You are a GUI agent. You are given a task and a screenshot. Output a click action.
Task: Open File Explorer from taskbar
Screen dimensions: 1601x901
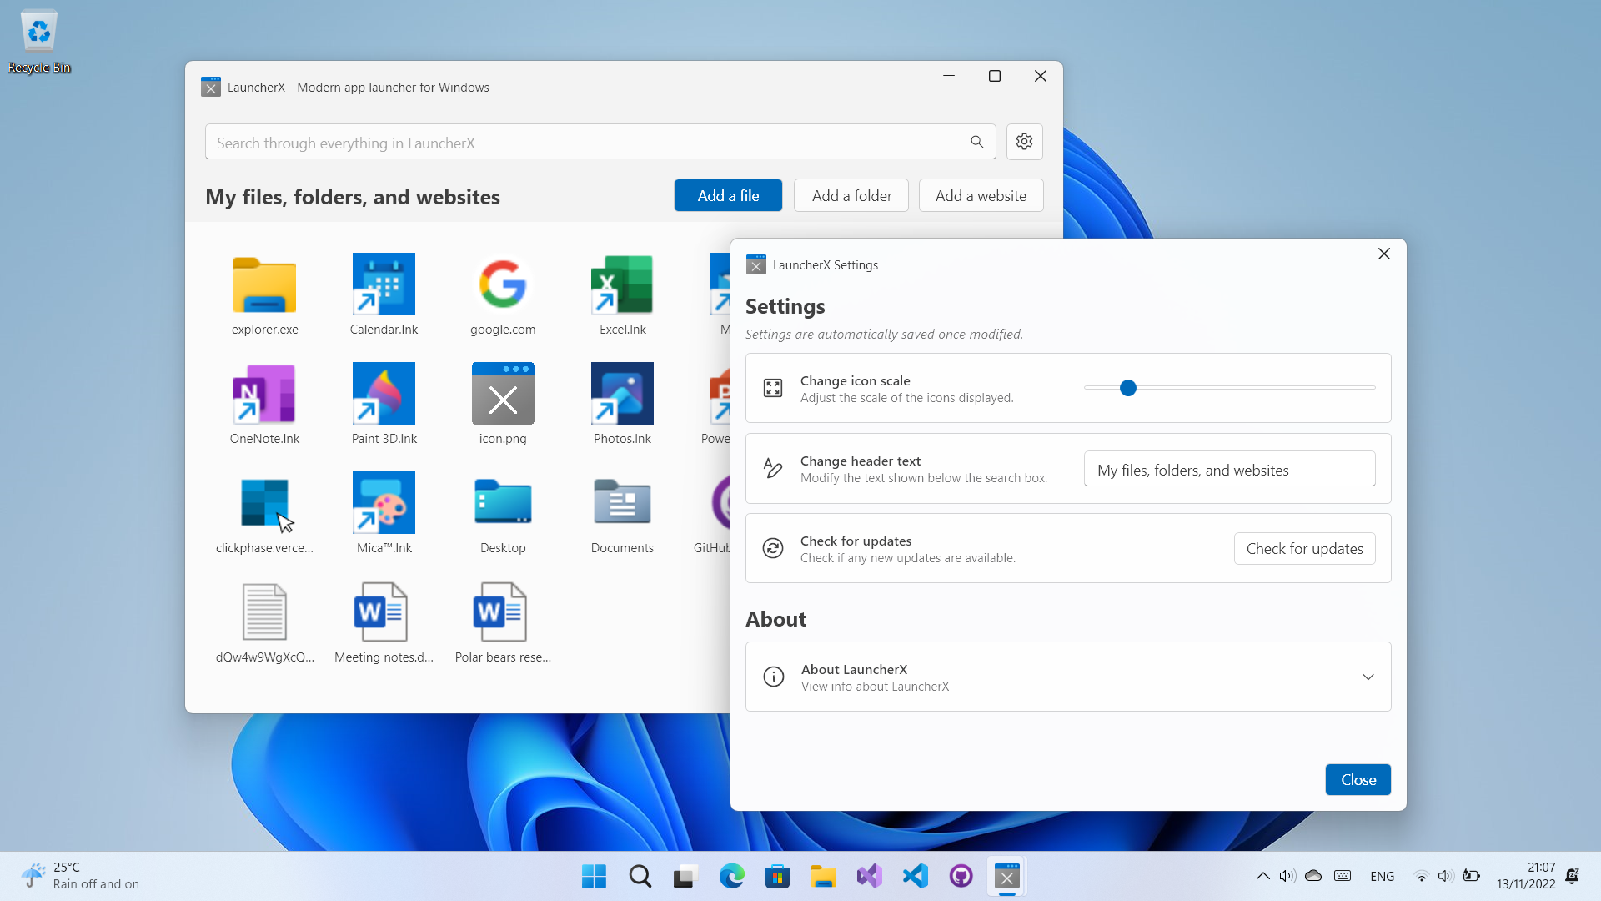coord(823,876)
